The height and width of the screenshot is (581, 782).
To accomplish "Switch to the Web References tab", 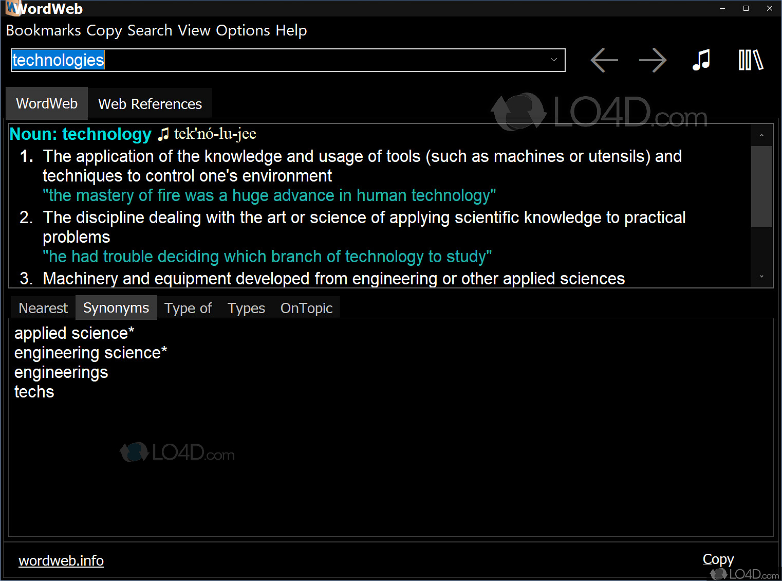I will tap(150, 103).
